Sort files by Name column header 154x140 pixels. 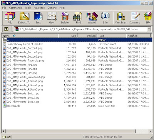30,36
